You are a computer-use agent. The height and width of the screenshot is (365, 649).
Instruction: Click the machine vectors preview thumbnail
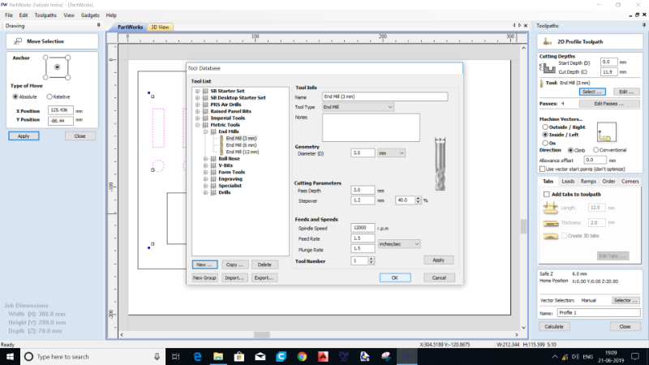coord(606,132)
